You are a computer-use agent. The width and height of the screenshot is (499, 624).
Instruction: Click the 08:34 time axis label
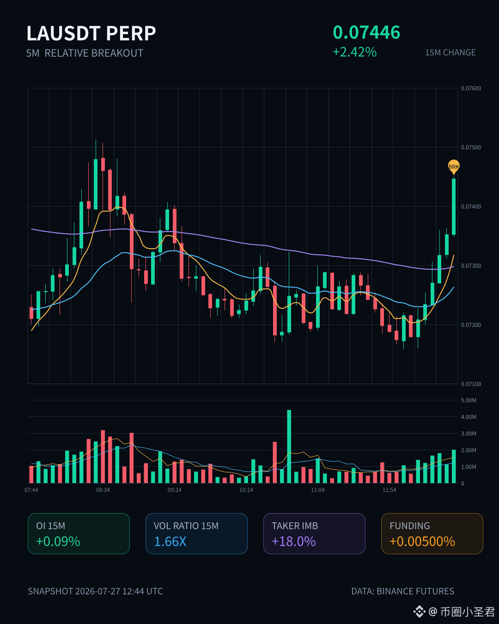pos(103,490)
